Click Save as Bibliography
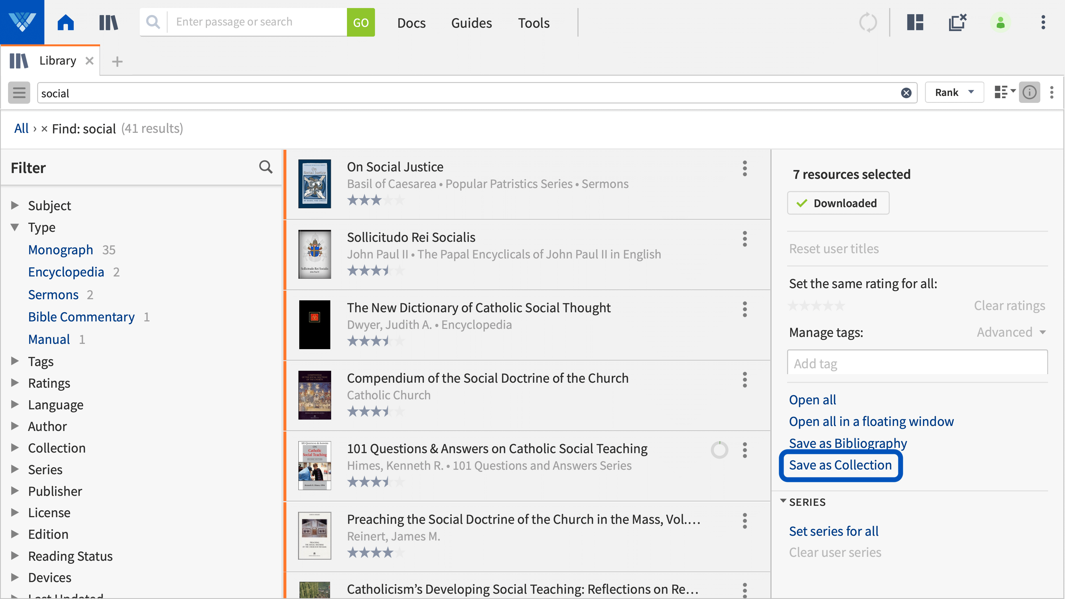This screenshot has height=599, width=1065. click(848, 443)
